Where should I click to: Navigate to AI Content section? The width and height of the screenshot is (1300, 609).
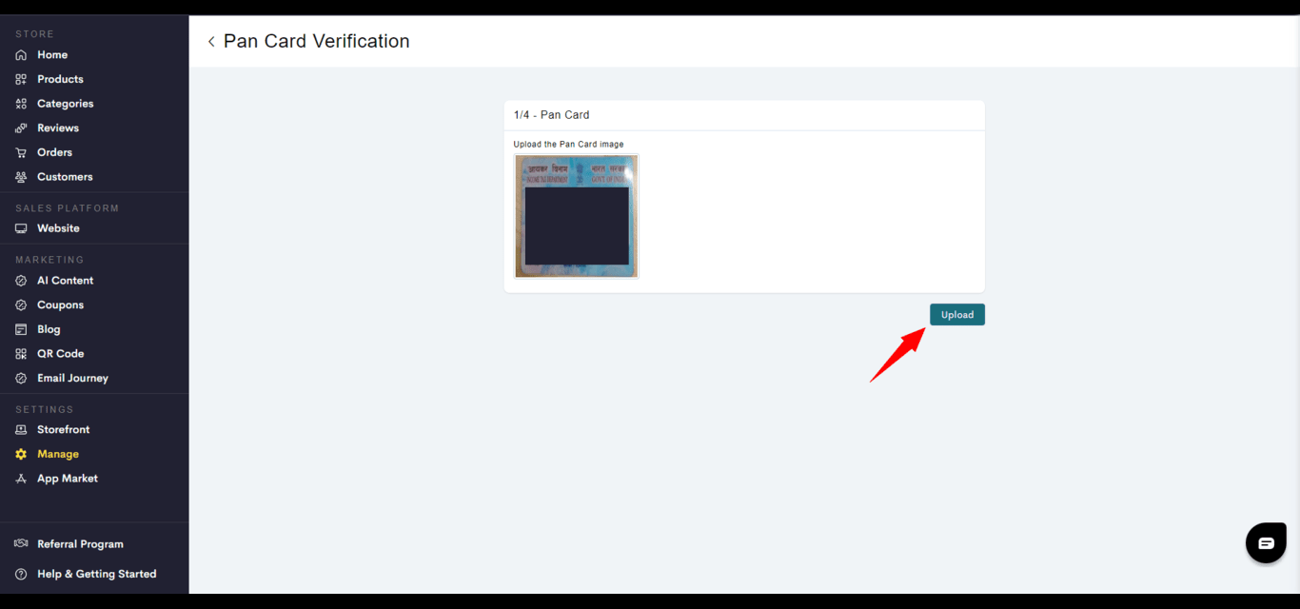tap(65, 281)
